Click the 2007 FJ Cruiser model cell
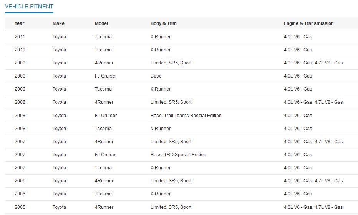The height and width of the screenshot is (215, 358). (106, 155)
